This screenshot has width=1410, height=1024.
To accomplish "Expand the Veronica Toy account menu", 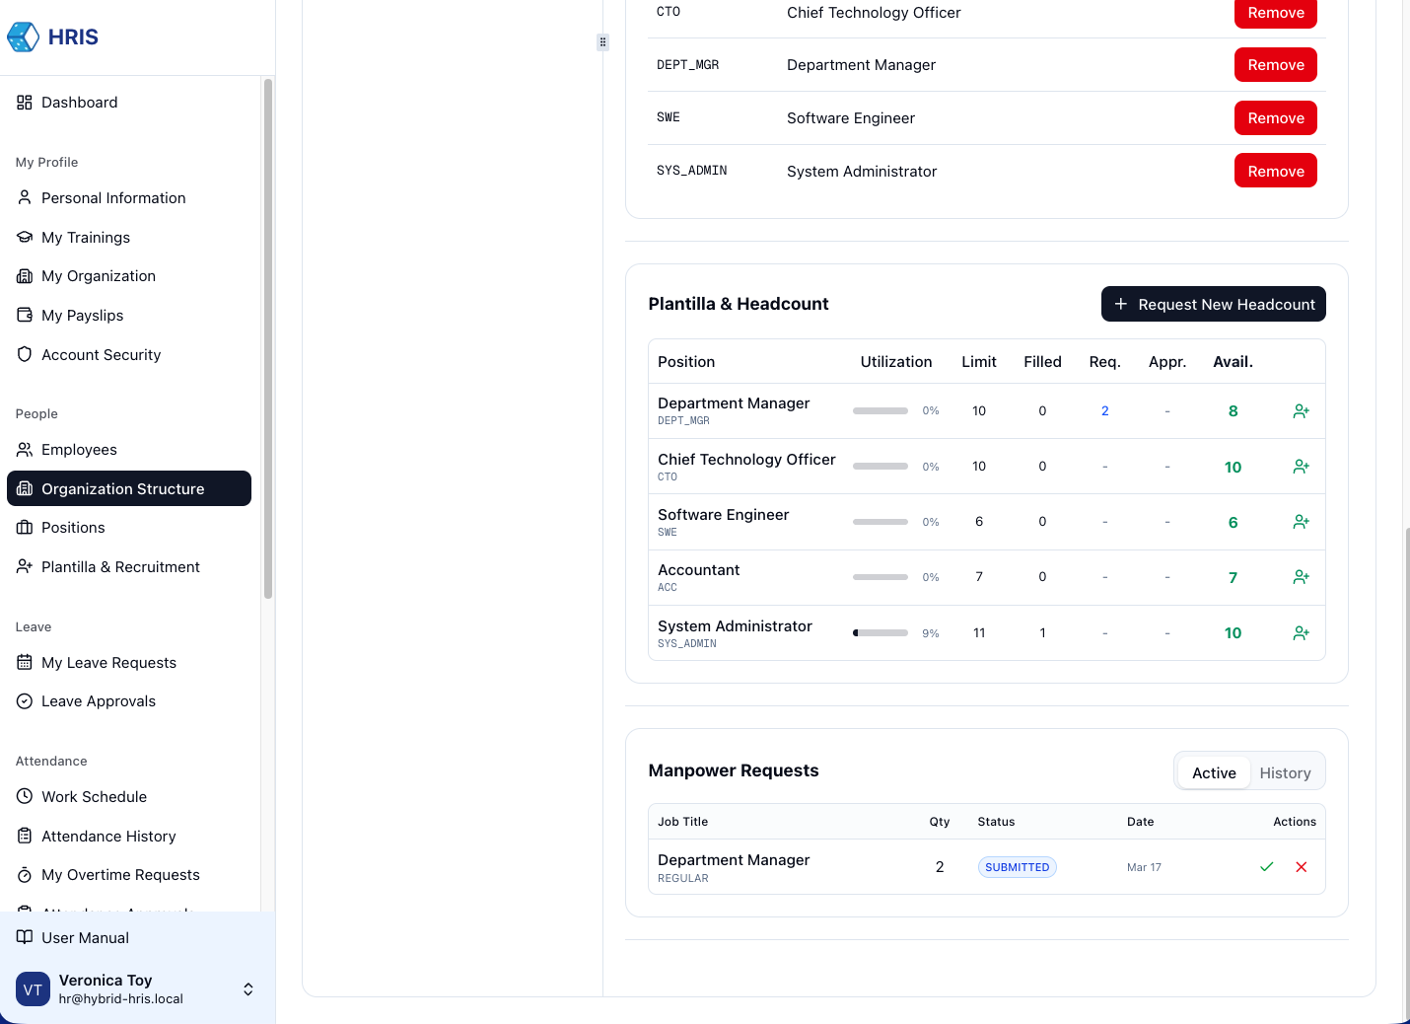I will pos(248,989).
